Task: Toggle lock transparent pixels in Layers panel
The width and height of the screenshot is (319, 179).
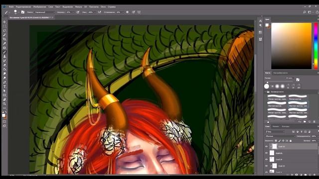Action: coord(276,141)
